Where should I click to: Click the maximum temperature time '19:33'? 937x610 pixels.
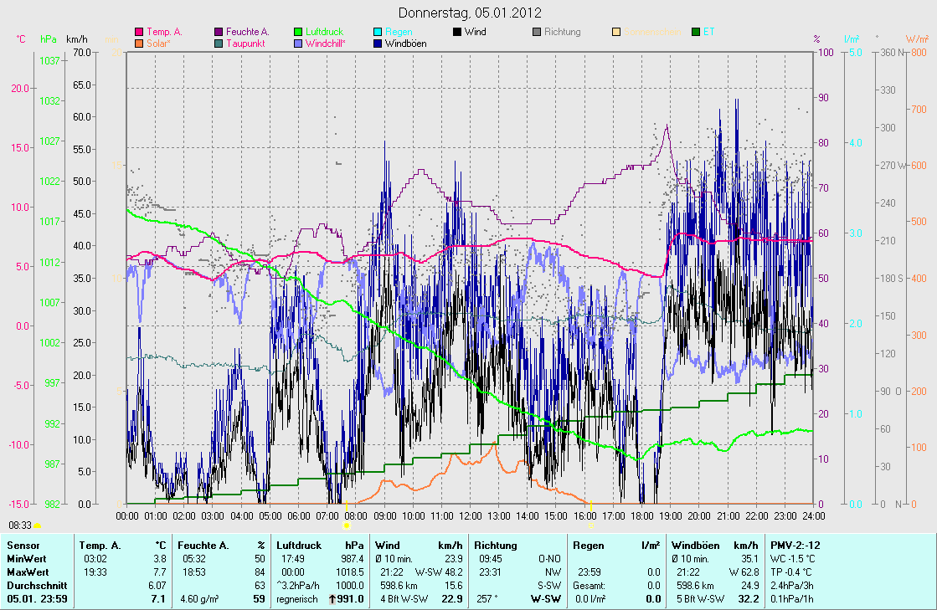95,572
